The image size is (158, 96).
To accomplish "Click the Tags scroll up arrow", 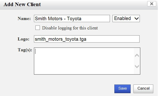I will (x=137, y=56).
